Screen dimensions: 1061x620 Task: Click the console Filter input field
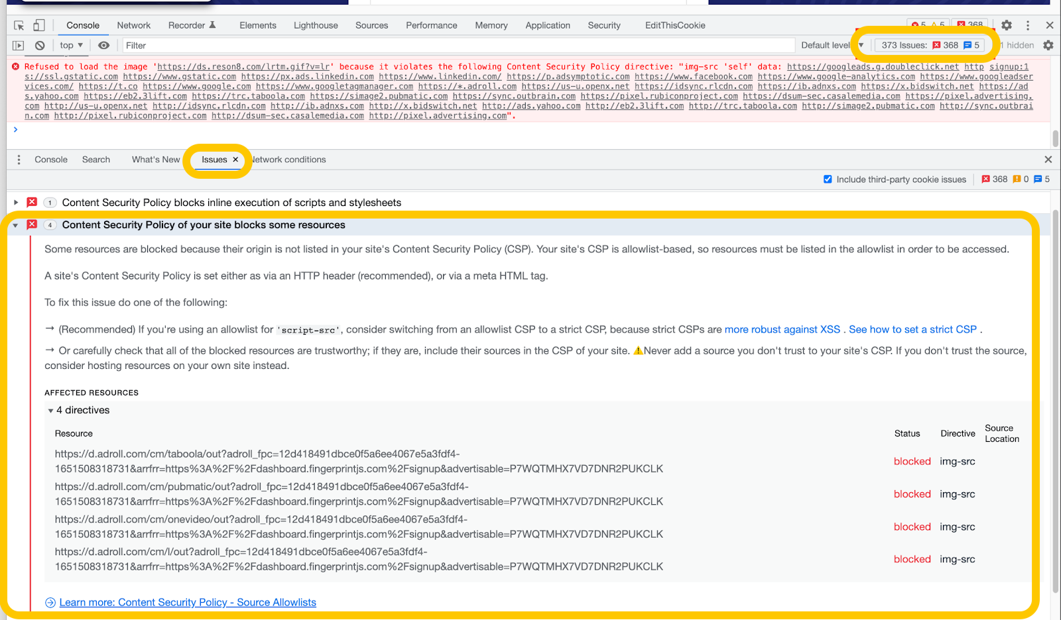click(458, 45)
